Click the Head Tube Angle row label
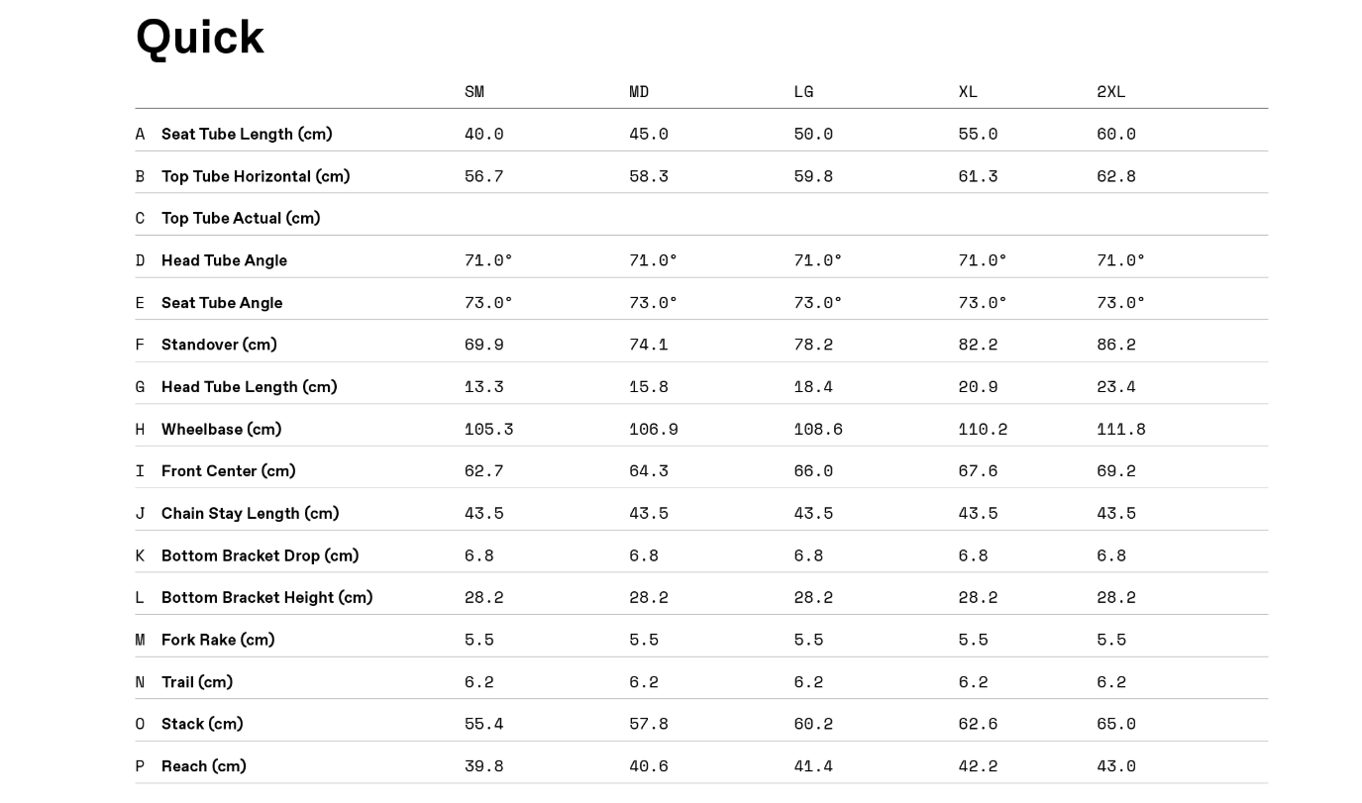The image size is (1362, 803). point(224,260)
